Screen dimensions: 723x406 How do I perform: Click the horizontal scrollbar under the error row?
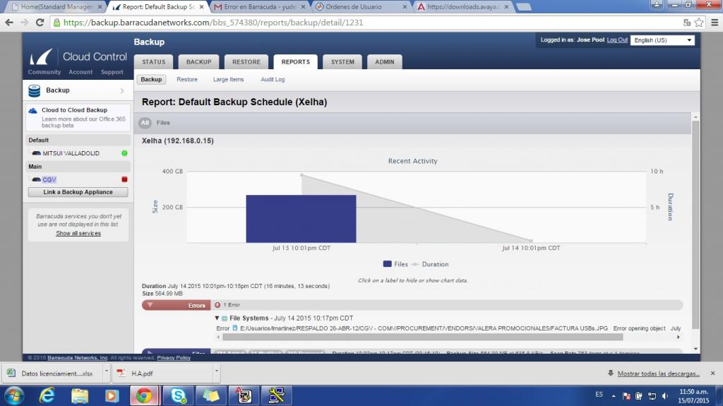point(422,337)
